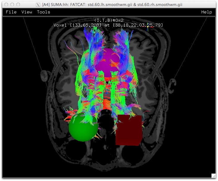Click the window resize grip in the corner
This screenshot has height=181, width=218.
click(213, 176)
